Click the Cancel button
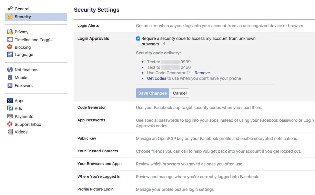 pyautogui.click(x=180, y=93)
